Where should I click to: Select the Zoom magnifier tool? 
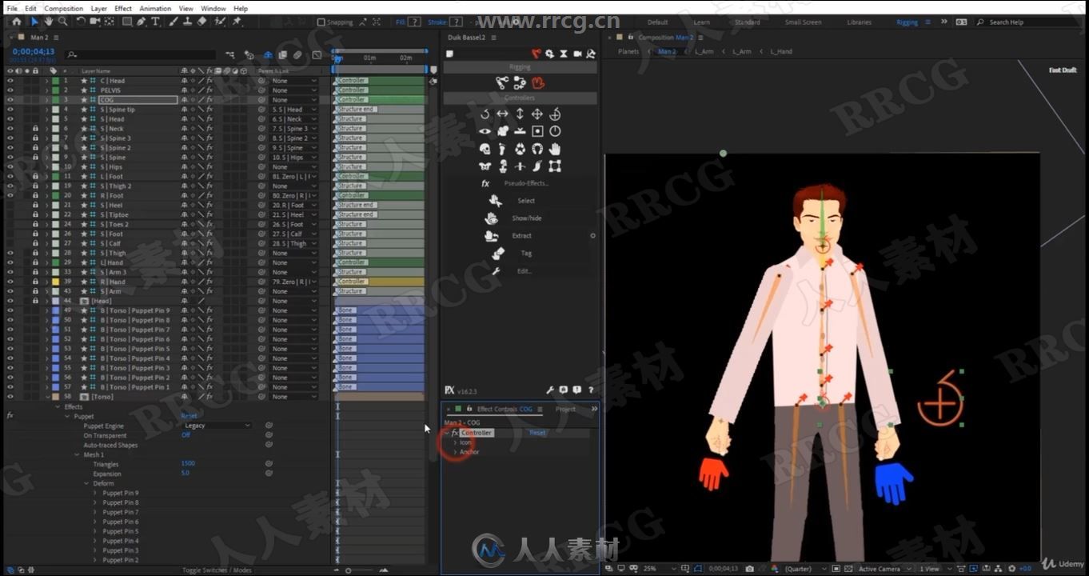click(62, 22)
